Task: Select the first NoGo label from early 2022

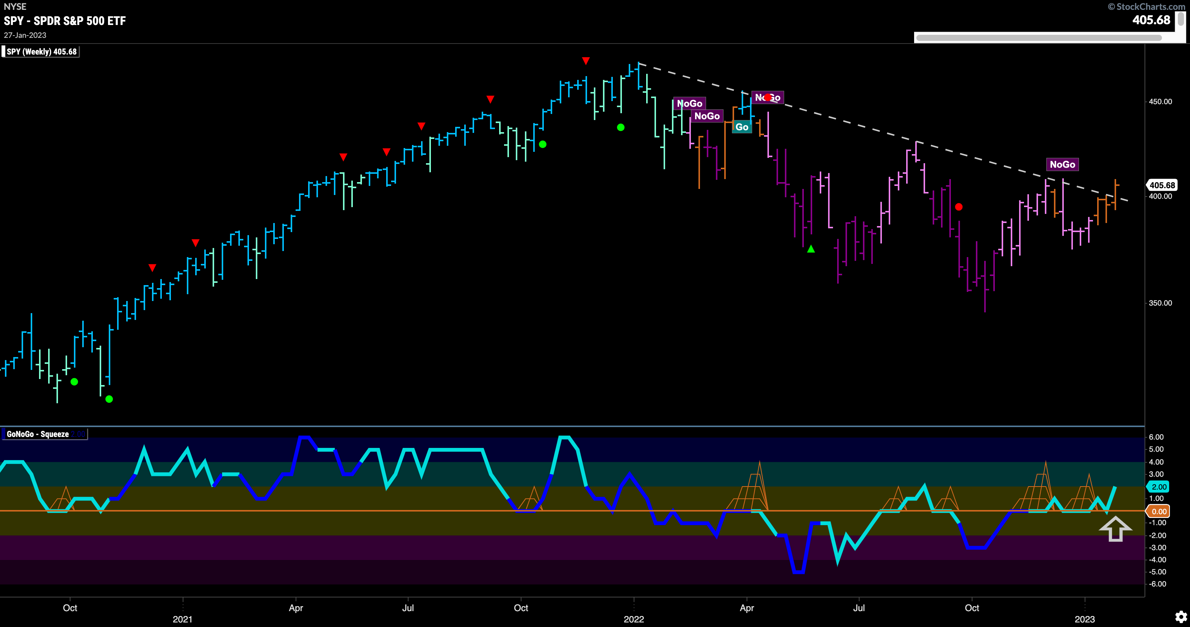Action: 689,103
